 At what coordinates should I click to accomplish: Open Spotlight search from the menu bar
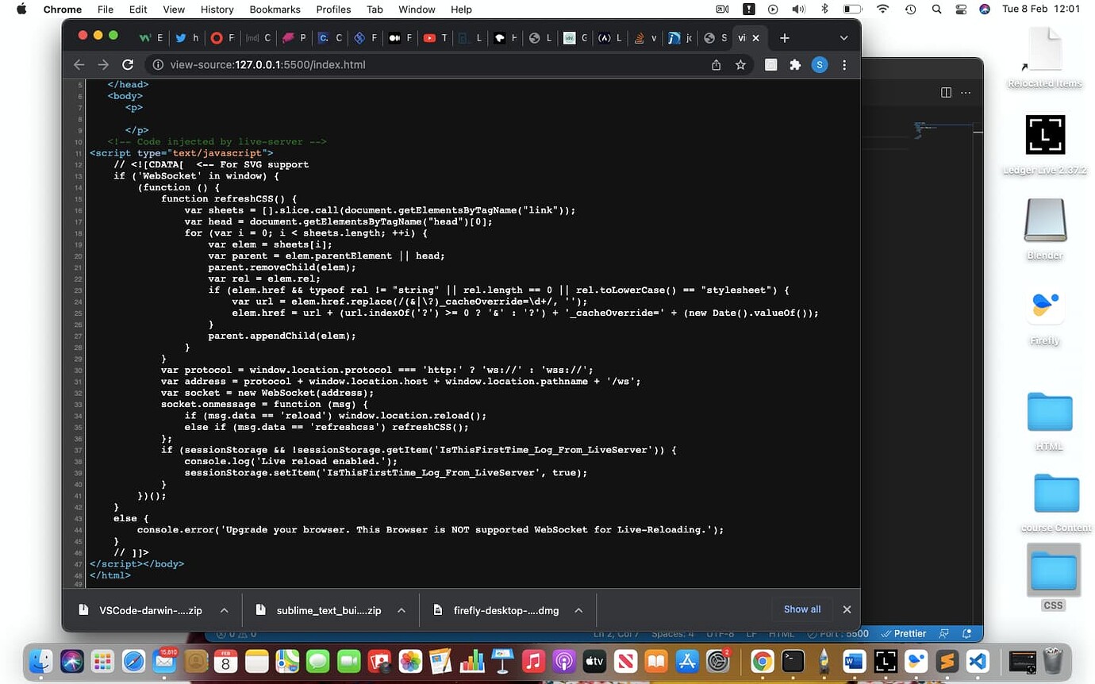coord(937,10)
